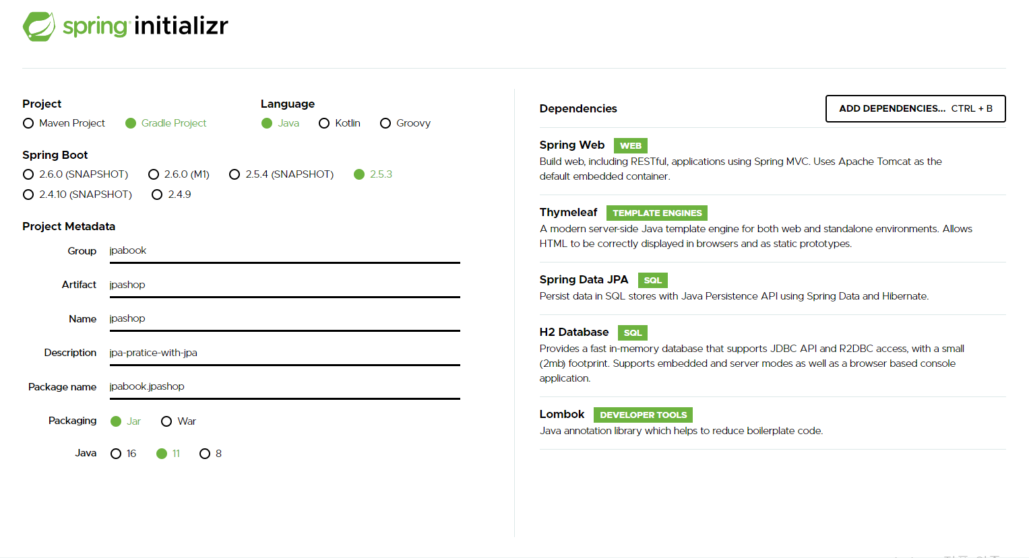
Task: Select Spring Boot version 2.4.9
Action: tap(171, 195)
